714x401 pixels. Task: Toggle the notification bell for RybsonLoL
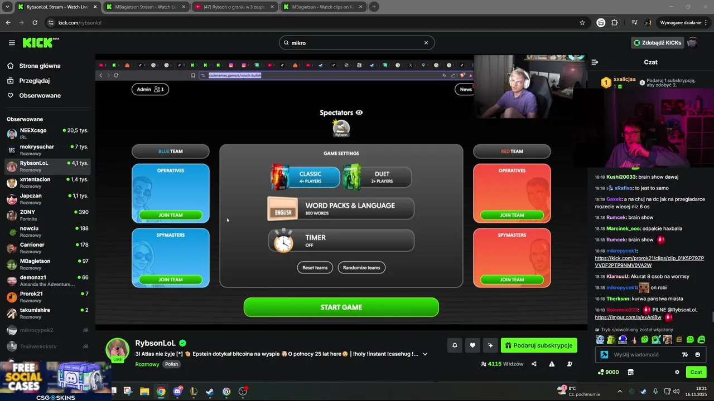point(455,345)
